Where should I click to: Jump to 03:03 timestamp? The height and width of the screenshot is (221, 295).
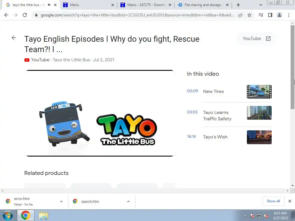click(192, 112)
